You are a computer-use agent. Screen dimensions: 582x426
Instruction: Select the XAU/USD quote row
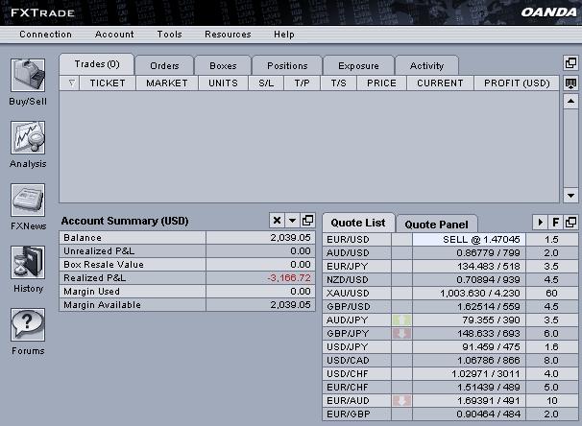450,294
